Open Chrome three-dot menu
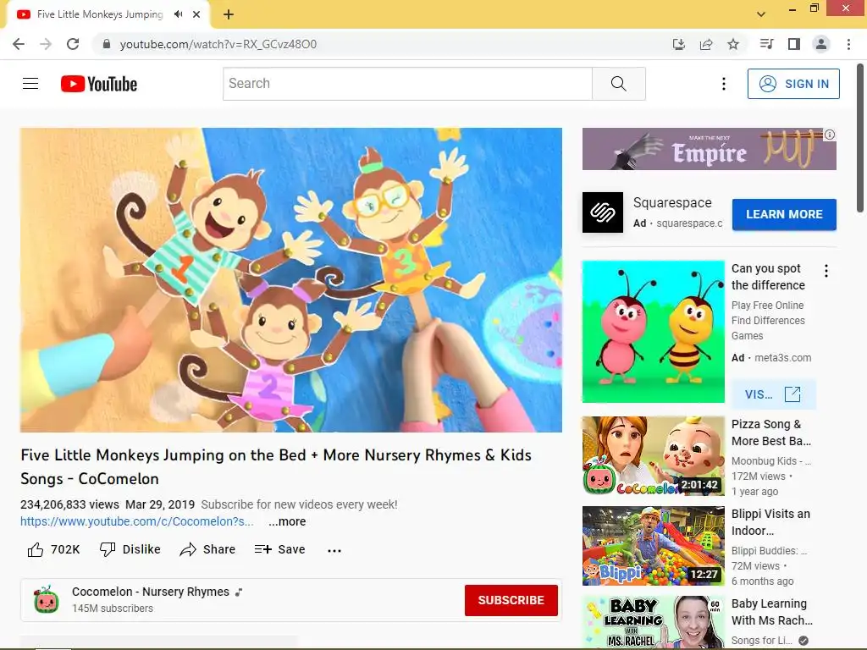The height and width of the screenshot is (650, 867). point(848,44)
